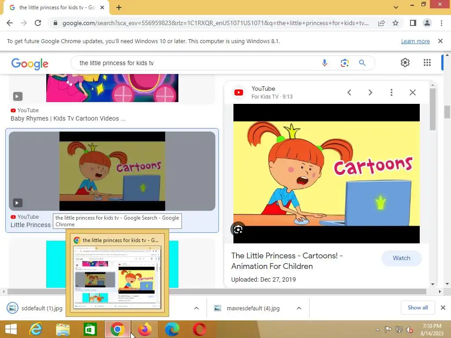Expand options for maxresdefault (4).jpg download
The image size is (451, 338).
299,308
